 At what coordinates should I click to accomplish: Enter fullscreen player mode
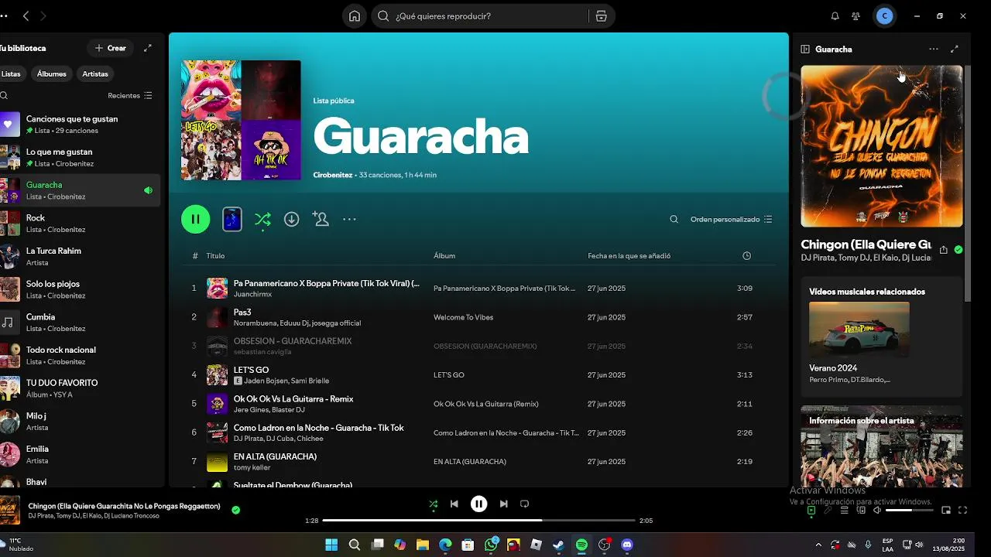(963, 510)
